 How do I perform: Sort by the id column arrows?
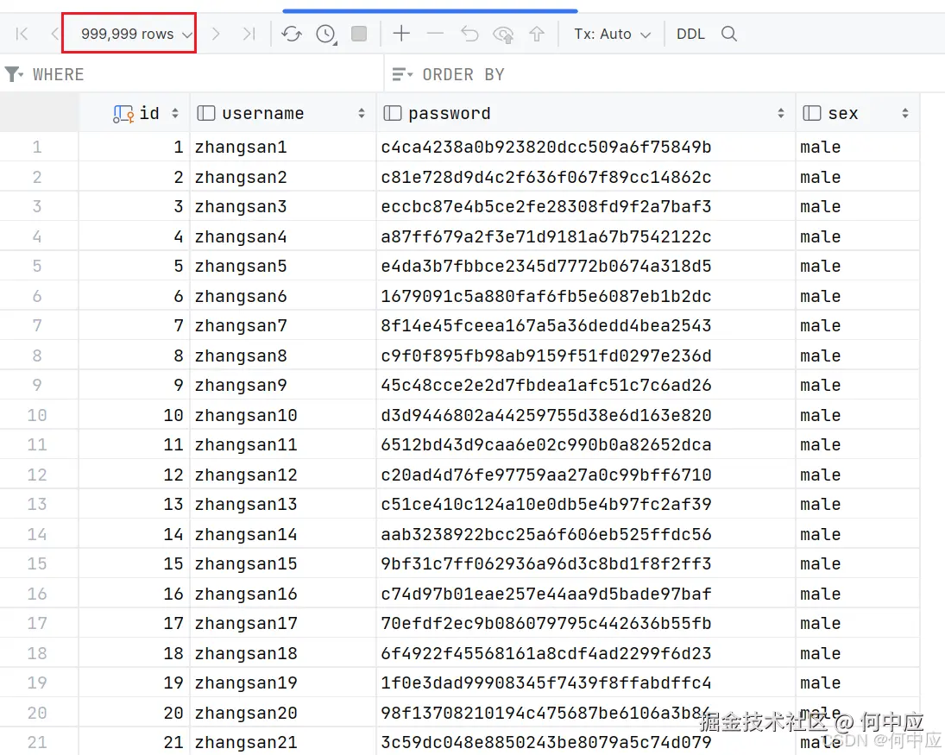[x=175, y=113]
